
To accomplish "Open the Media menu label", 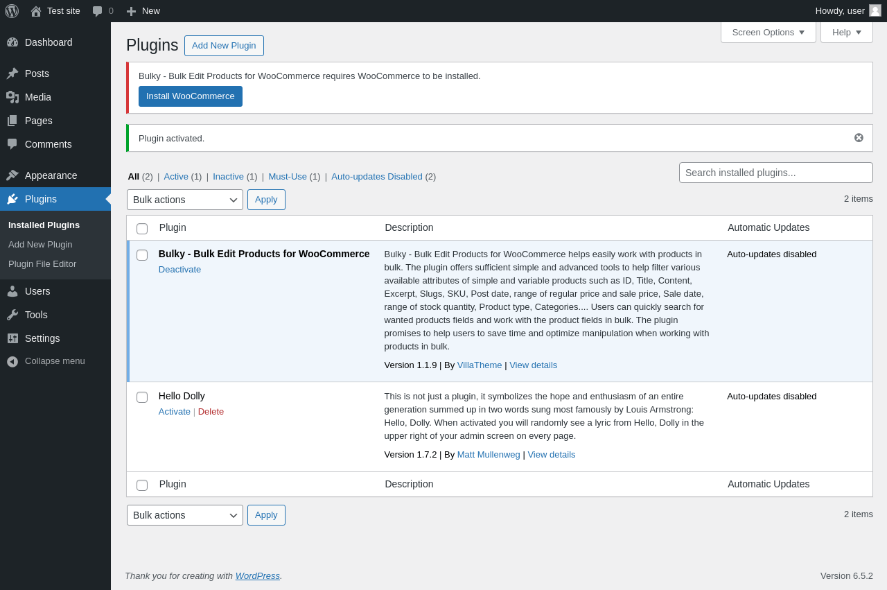I will 38,97.
